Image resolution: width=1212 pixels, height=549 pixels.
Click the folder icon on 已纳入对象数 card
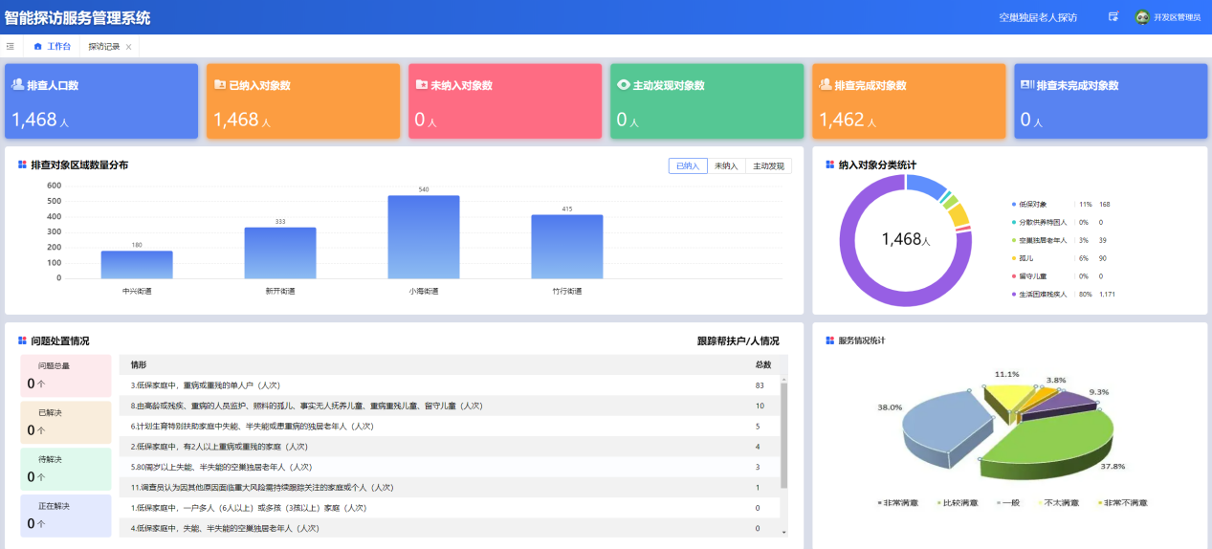pos(220,85)
